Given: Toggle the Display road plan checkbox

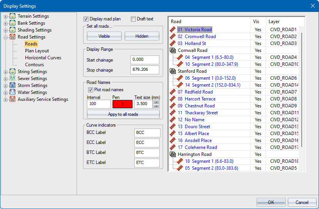Looking at the screenshot, I should pyautogui.click(x=86, y=19).
